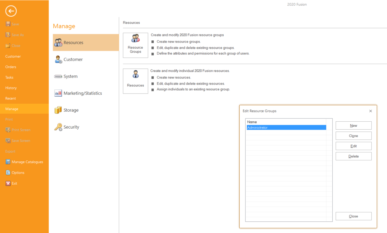Image resolution: width=387 pixels, height=233 pixels.
Task: Click the Manage Catalogues icon
Action: click(x=8, y=162)
